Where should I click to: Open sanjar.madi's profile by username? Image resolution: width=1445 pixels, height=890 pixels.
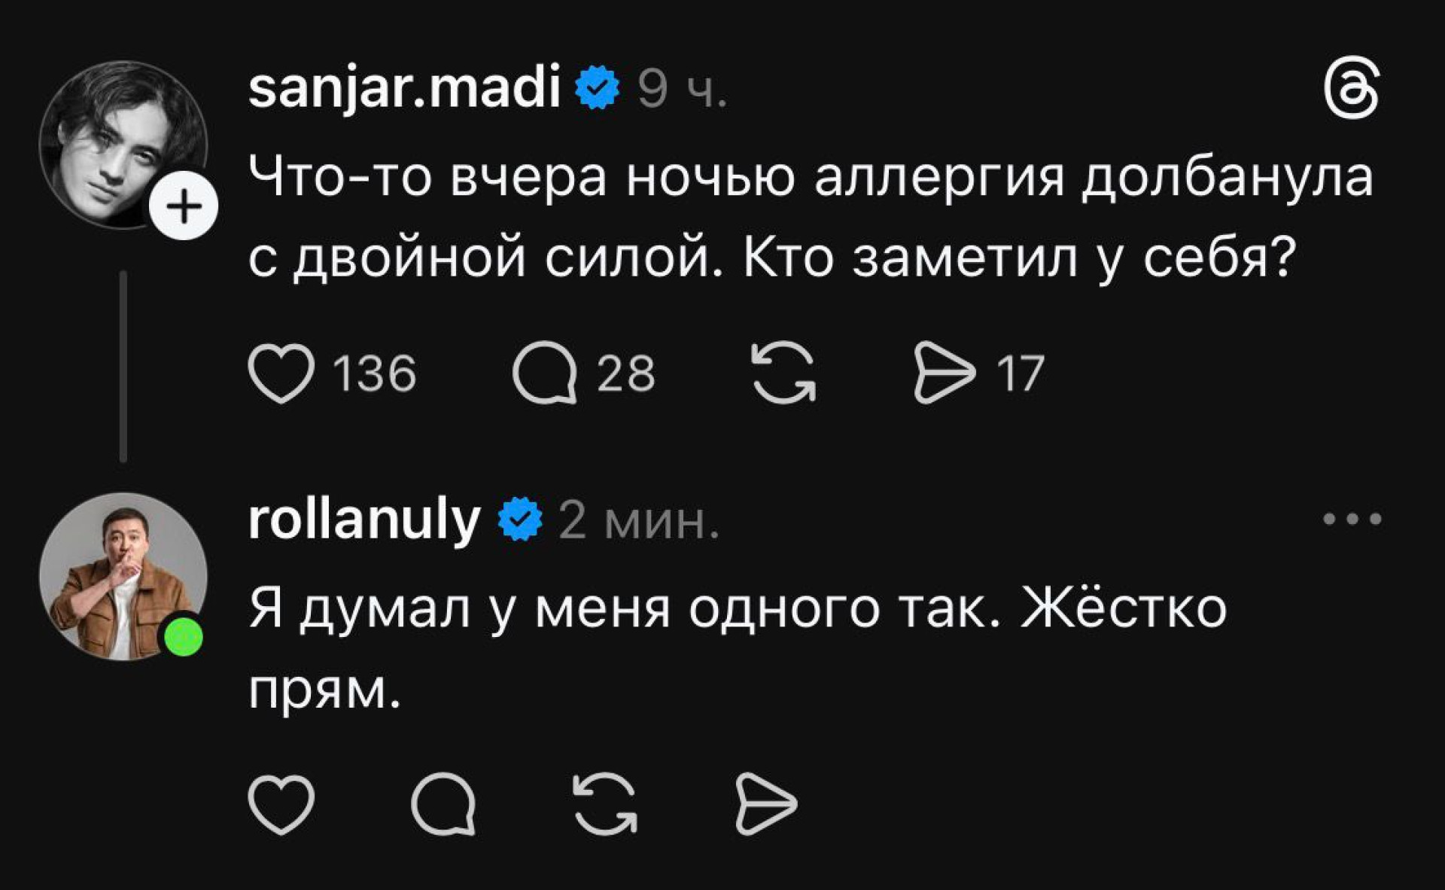click(x=404, y=88)
